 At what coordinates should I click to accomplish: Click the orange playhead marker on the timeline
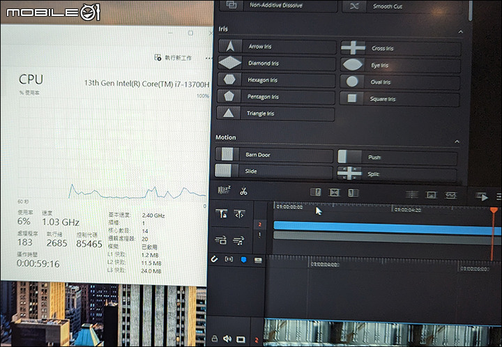pyautogui.click(x=494, y=210)
